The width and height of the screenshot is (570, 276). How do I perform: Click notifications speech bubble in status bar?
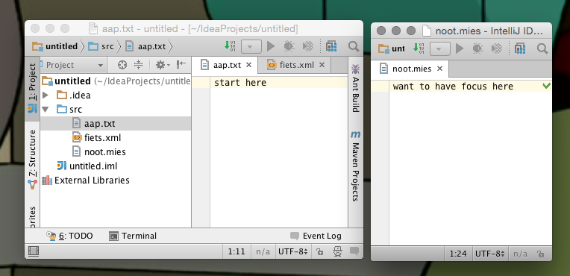click(x=354, y=251)
